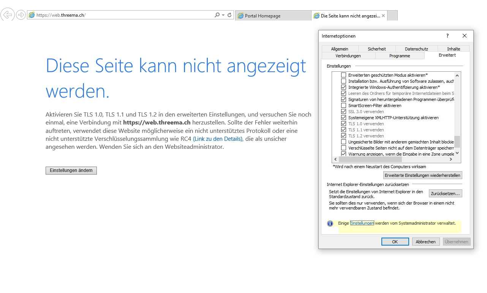Click the settings list scroll-down arrow
Screen dimensions: 487x293
(457, 153)
